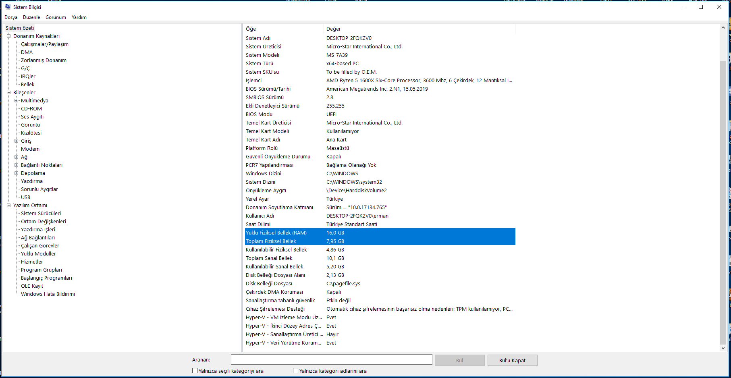Select Sistem Sürücüleri tree item

point(41,214)
